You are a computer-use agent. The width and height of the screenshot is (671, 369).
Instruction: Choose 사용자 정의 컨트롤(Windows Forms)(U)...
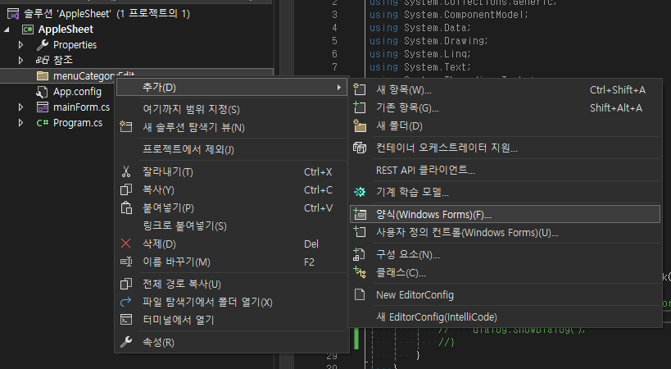point(505,232)
